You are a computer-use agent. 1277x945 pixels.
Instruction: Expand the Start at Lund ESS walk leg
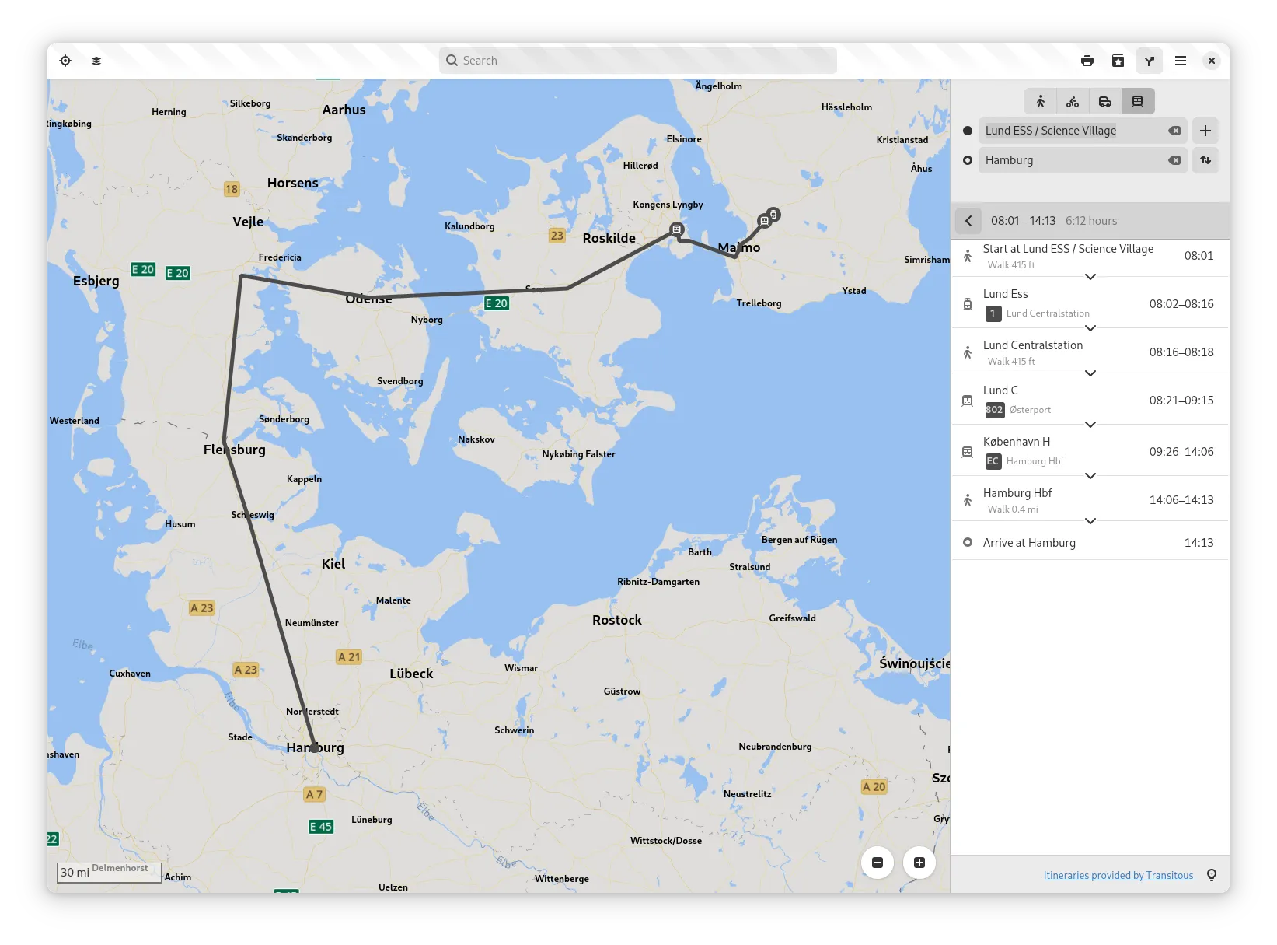[x=1090, y=277]
